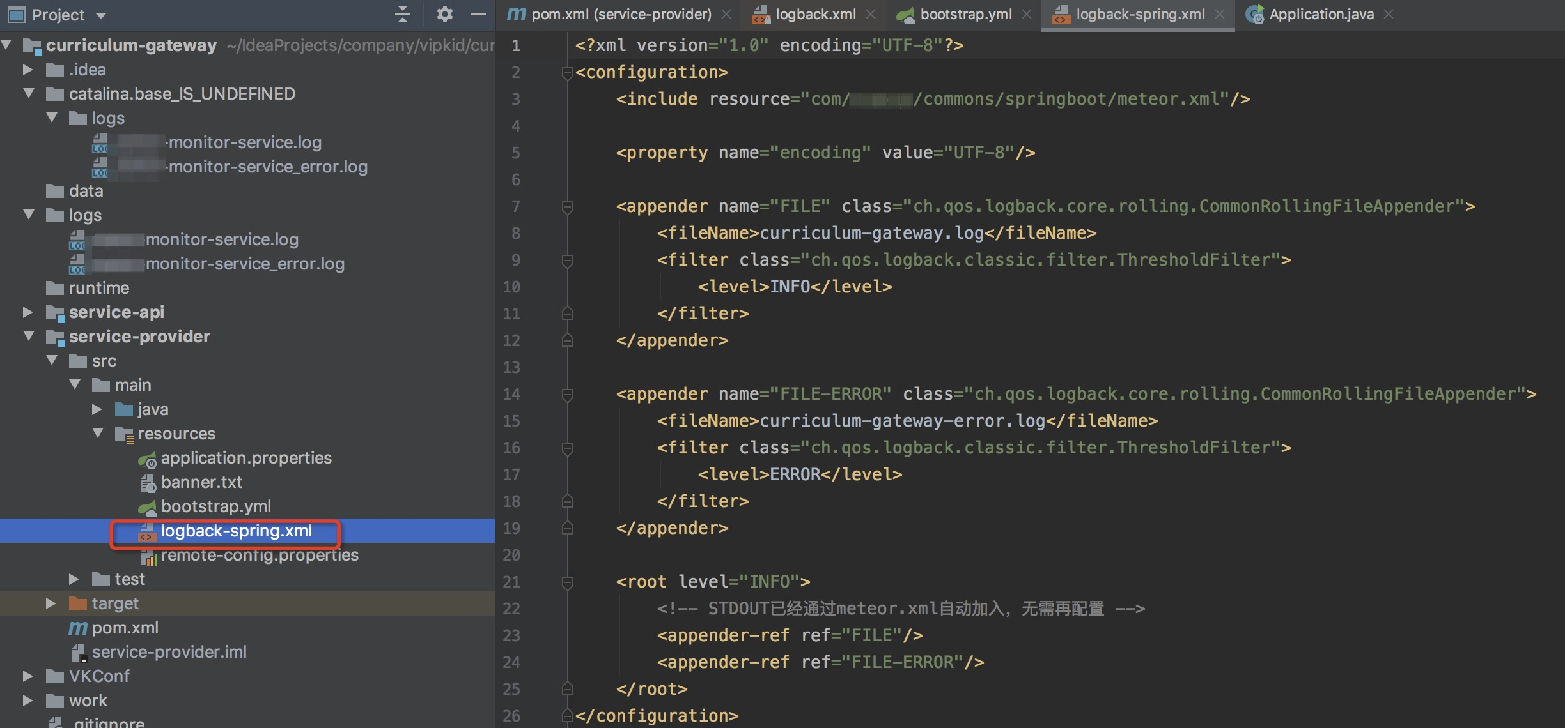Screen dimensions: 1565x728
Task: Close the logback-spring.xml tab
Action: point(1220,14)
